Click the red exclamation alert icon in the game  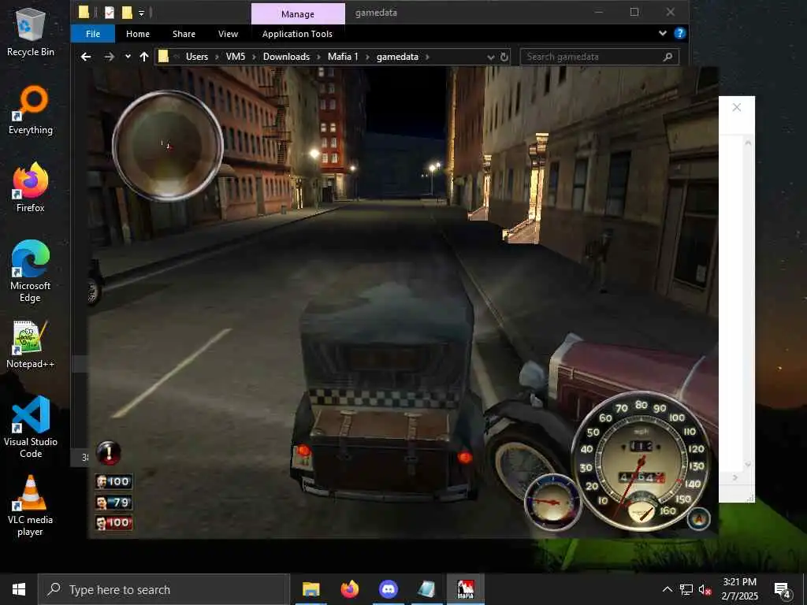[108, 453]
